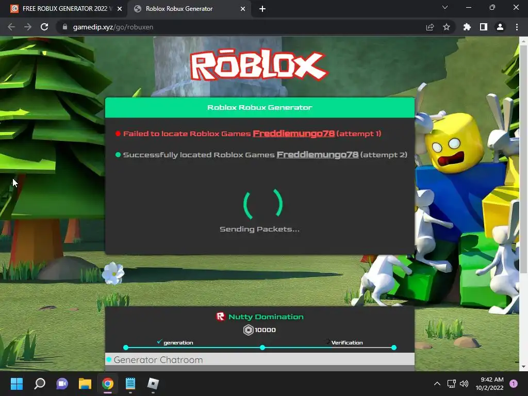Image resolution: width=528 pixels, height=396 pixels.
Task: Click the end dot on progress bar
Action: 394,348
